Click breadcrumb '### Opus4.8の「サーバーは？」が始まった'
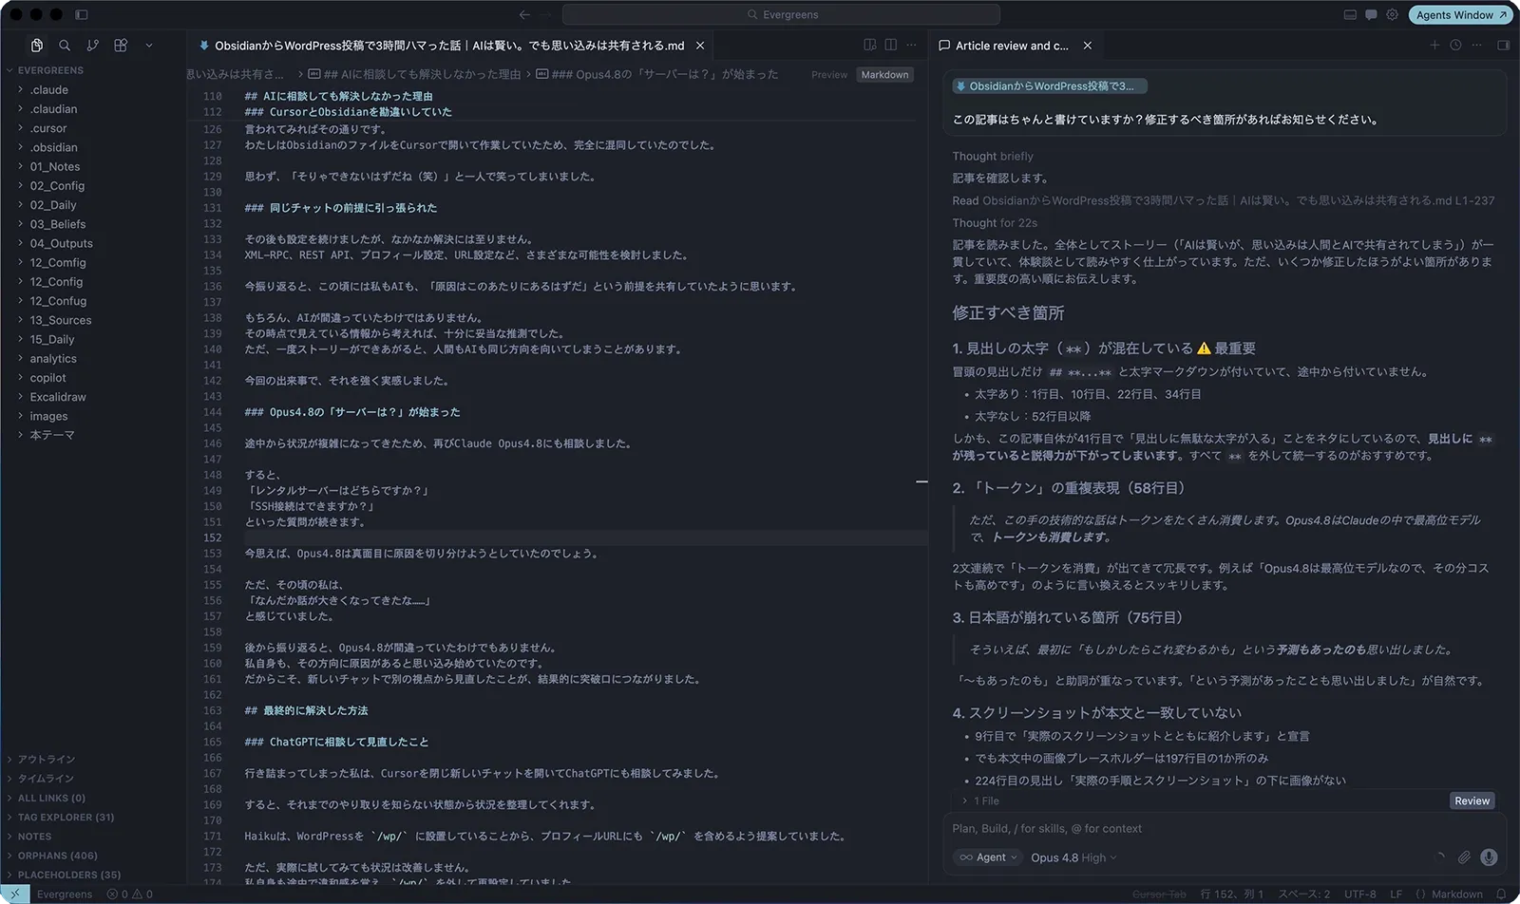This screenshot has width=1520, height=904. (x=656, y=74)
